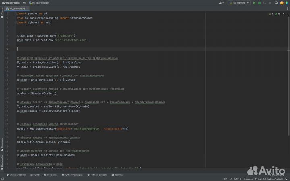Click the "Train.csv" string on line 6
The height and width of the screenshot is (181, 290).
(65, 36)
